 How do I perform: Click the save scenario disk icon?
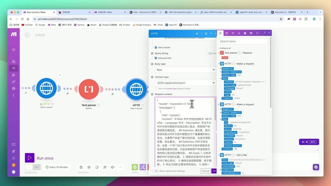(81, 167)
